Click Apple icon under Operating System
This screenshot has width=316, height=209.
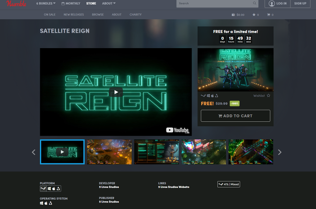[x=46, y=203]
